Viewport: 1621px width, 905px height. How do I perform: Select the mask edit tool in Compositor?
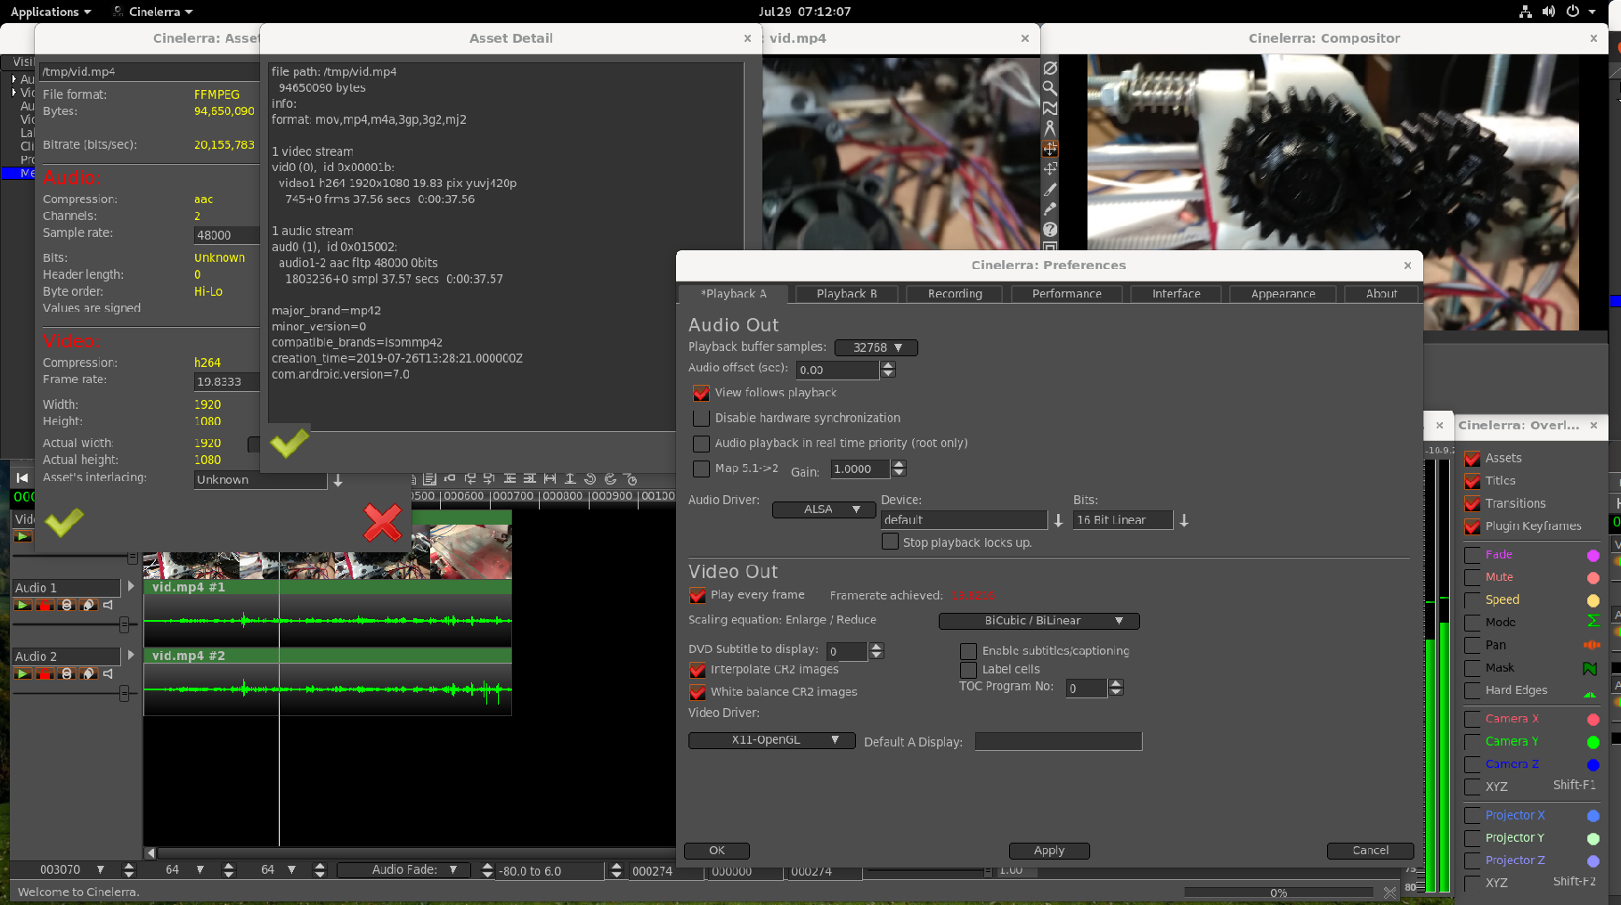1050,108
